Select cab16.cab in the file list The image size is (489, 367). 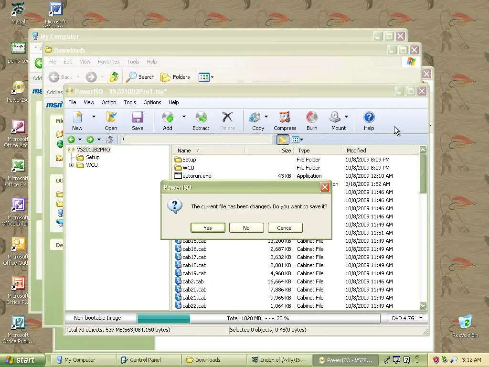[x=194, y=249]
